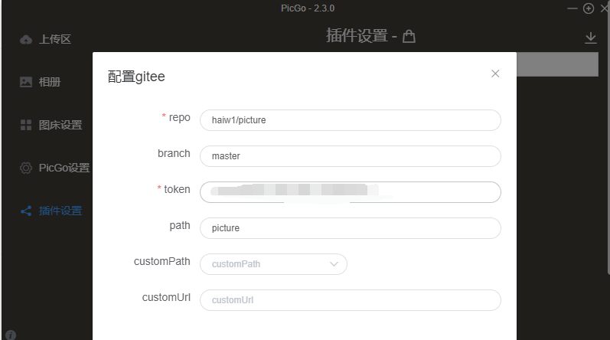Click the shopping bag icon in header
Image resolution: width=610 pixels, height=340 pixels.
coord(409,36)
